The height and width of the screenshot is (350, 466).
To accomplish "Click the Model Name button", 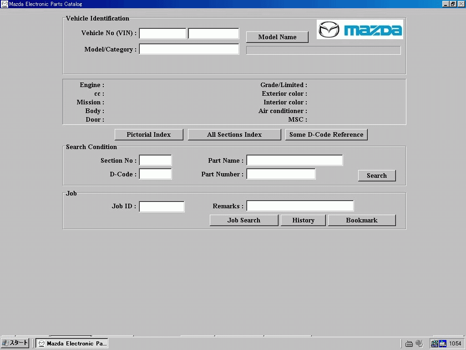I will pyautogui.click(x=277, y=37).
